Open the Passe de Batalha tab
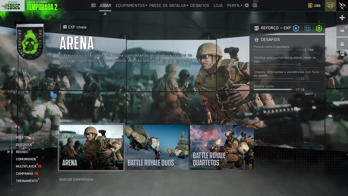The image size is (348, 196). [x=167, y=5]
